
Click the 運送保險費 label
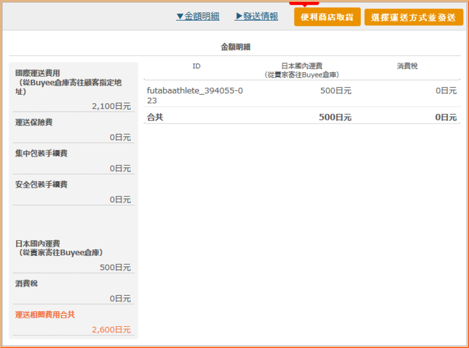[x=34, y=122]
